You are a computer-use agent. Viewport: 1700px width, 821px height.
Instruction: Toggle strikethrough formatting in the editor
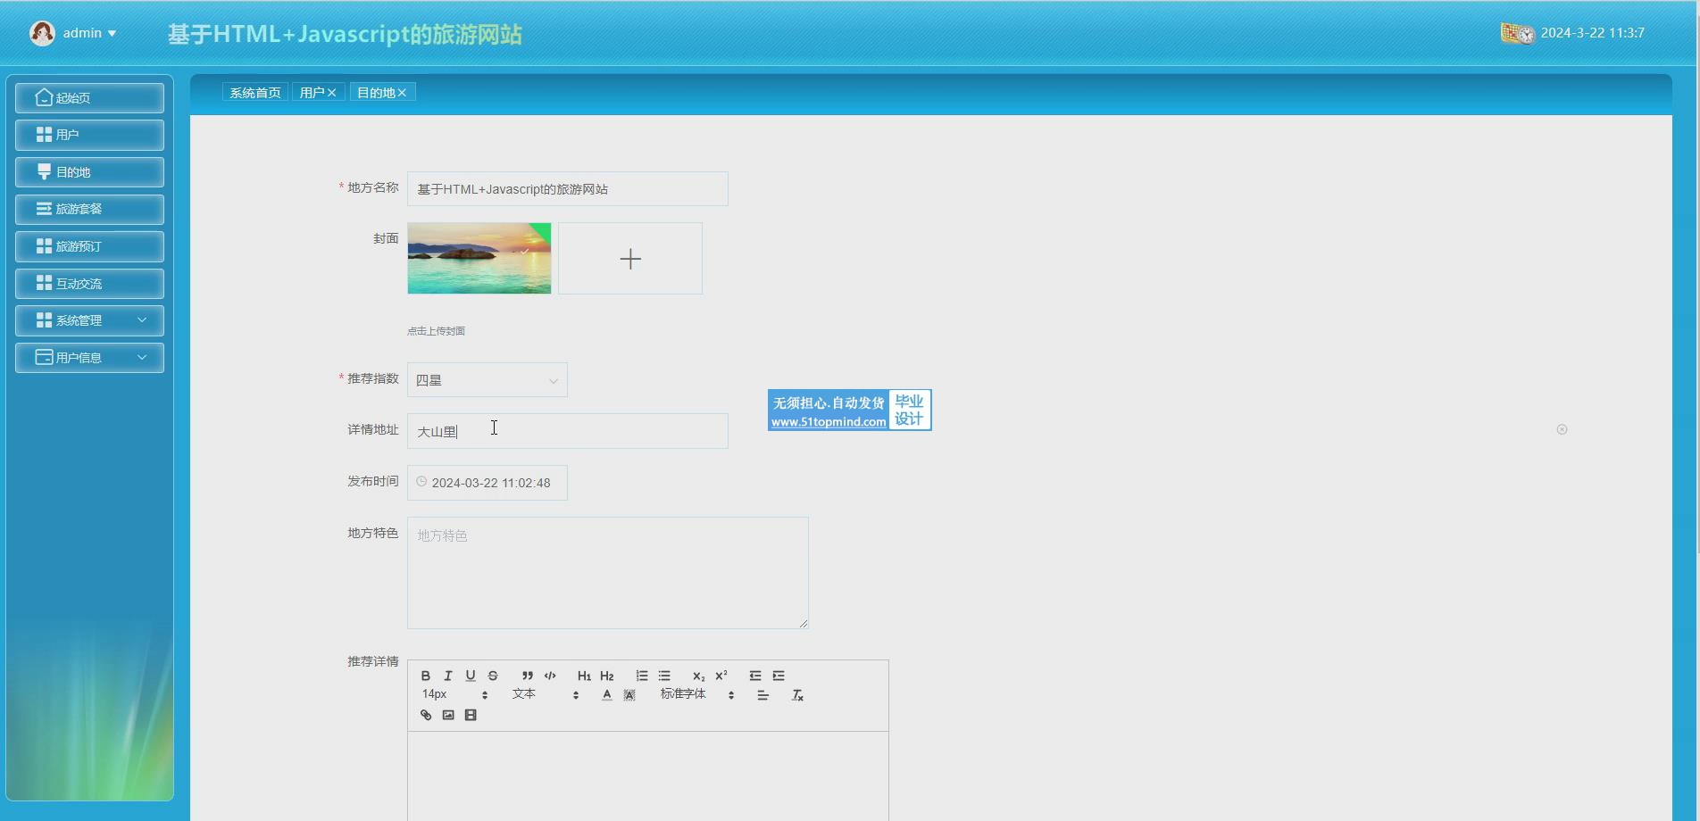[x=493, y=676]
